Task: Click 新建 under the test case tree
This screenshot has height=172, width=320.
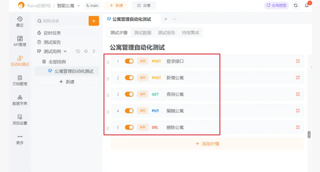Action: 67,82
